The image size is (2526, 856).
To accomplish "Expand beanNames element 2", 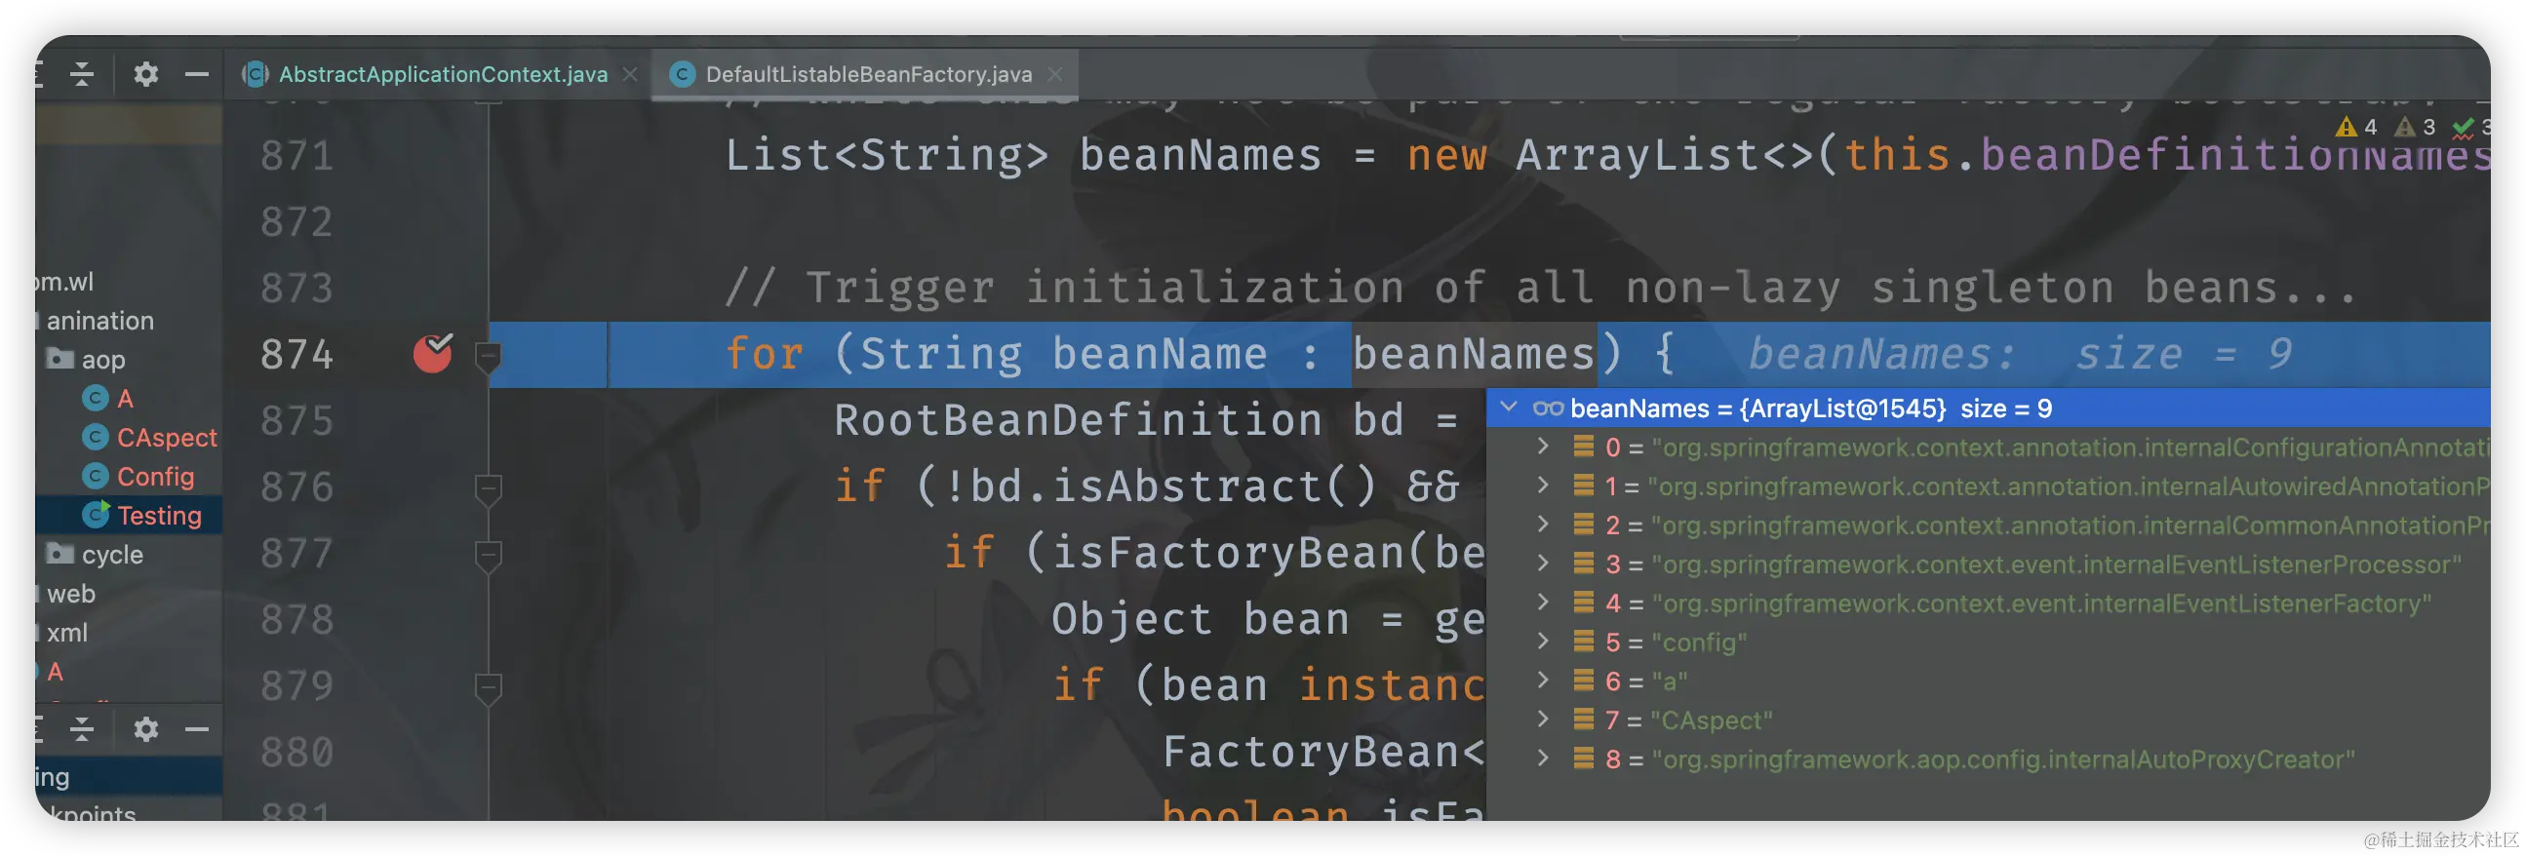I will (x=1543, y=525).
